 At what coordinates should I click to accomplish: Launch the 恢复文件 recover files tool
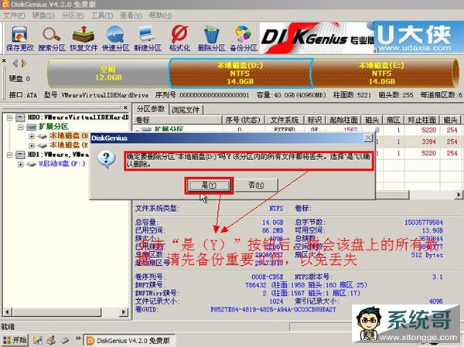click(84, 39)
